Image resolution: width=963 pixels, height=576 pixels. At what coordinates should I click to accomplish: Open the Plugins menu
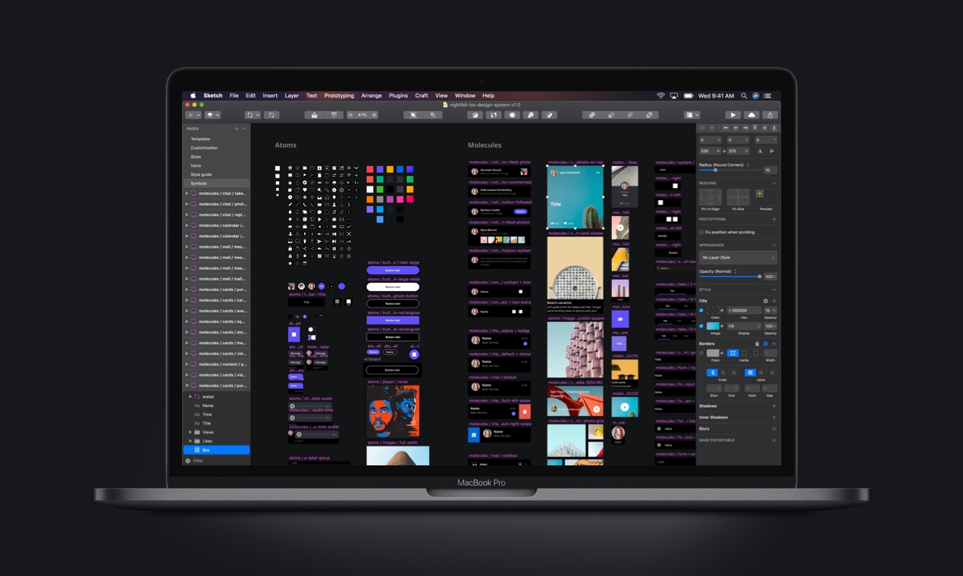398,96
